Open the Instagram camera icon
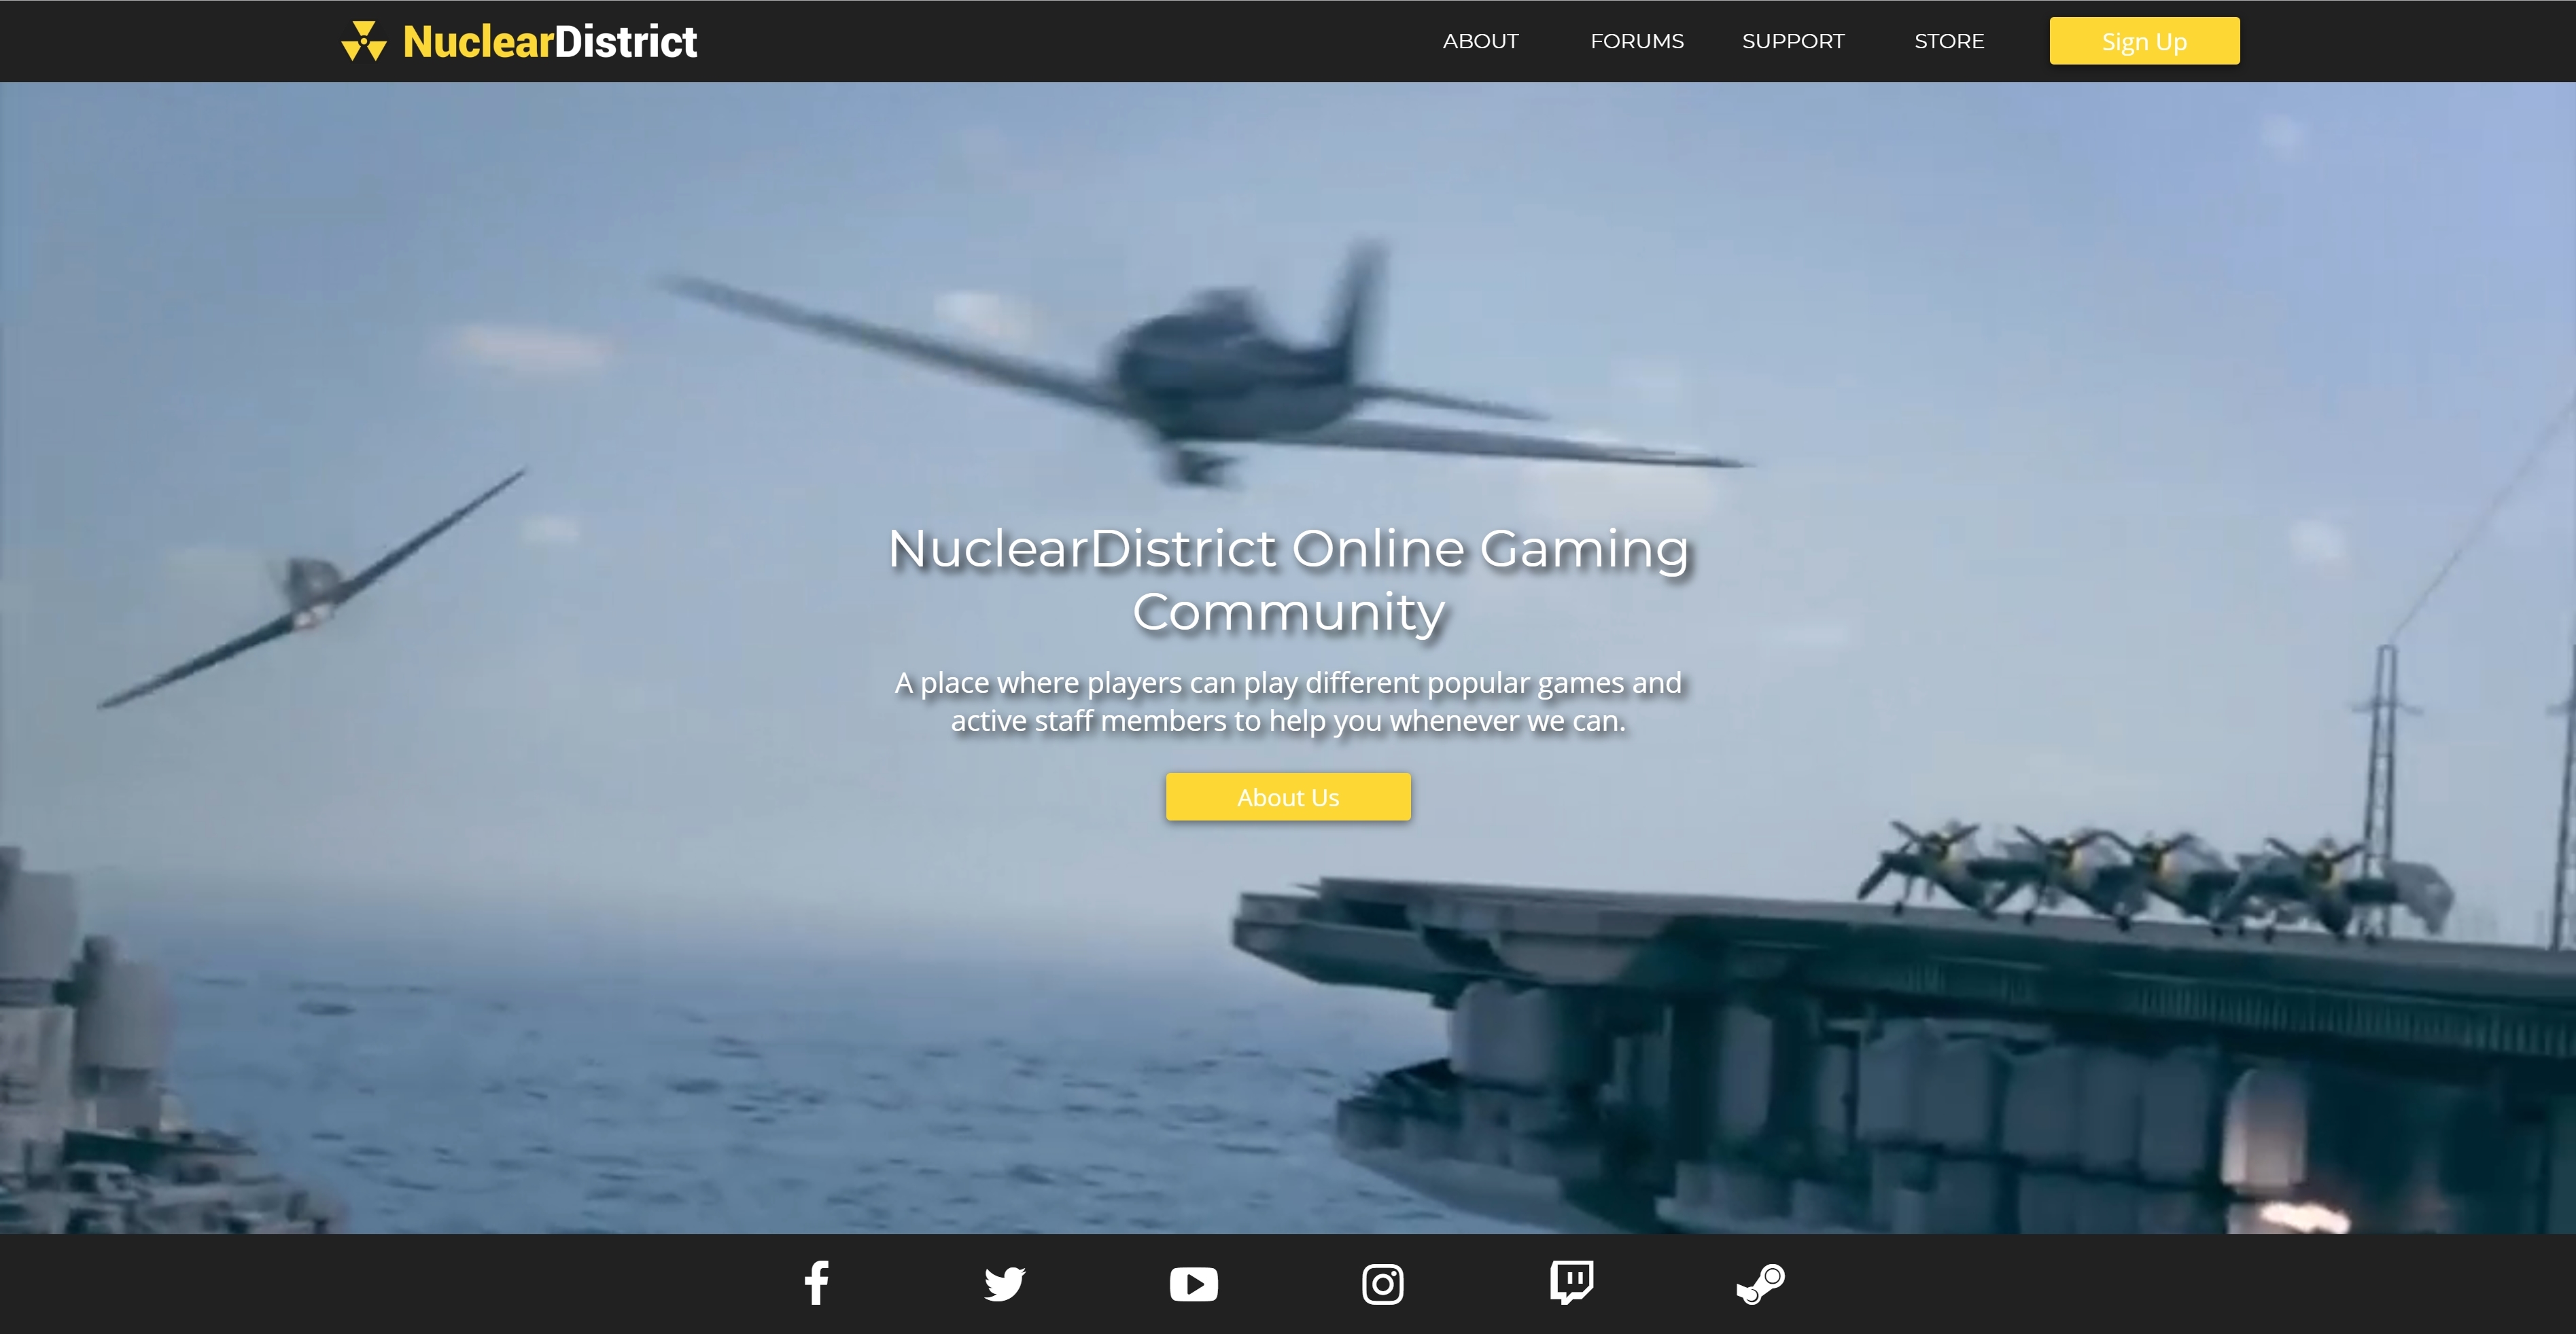Screen dimensions: 2576x1334 point(1383,1284)
